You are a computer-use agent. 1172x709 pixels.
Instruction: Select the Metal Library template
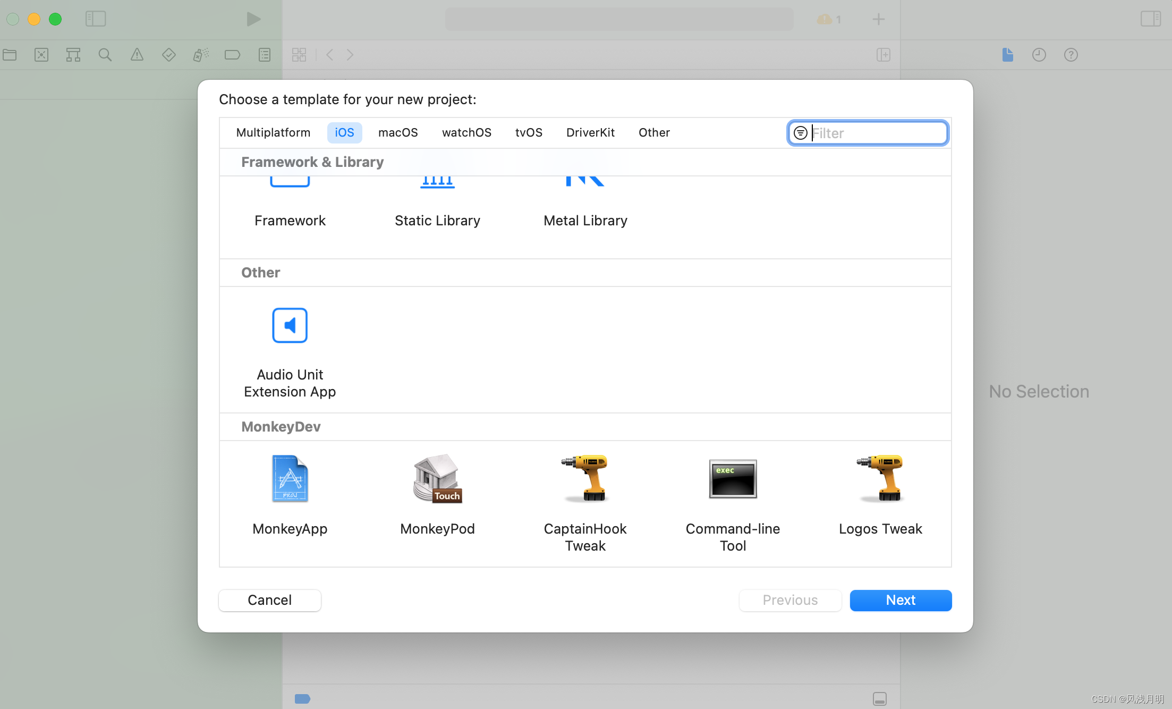585,220
